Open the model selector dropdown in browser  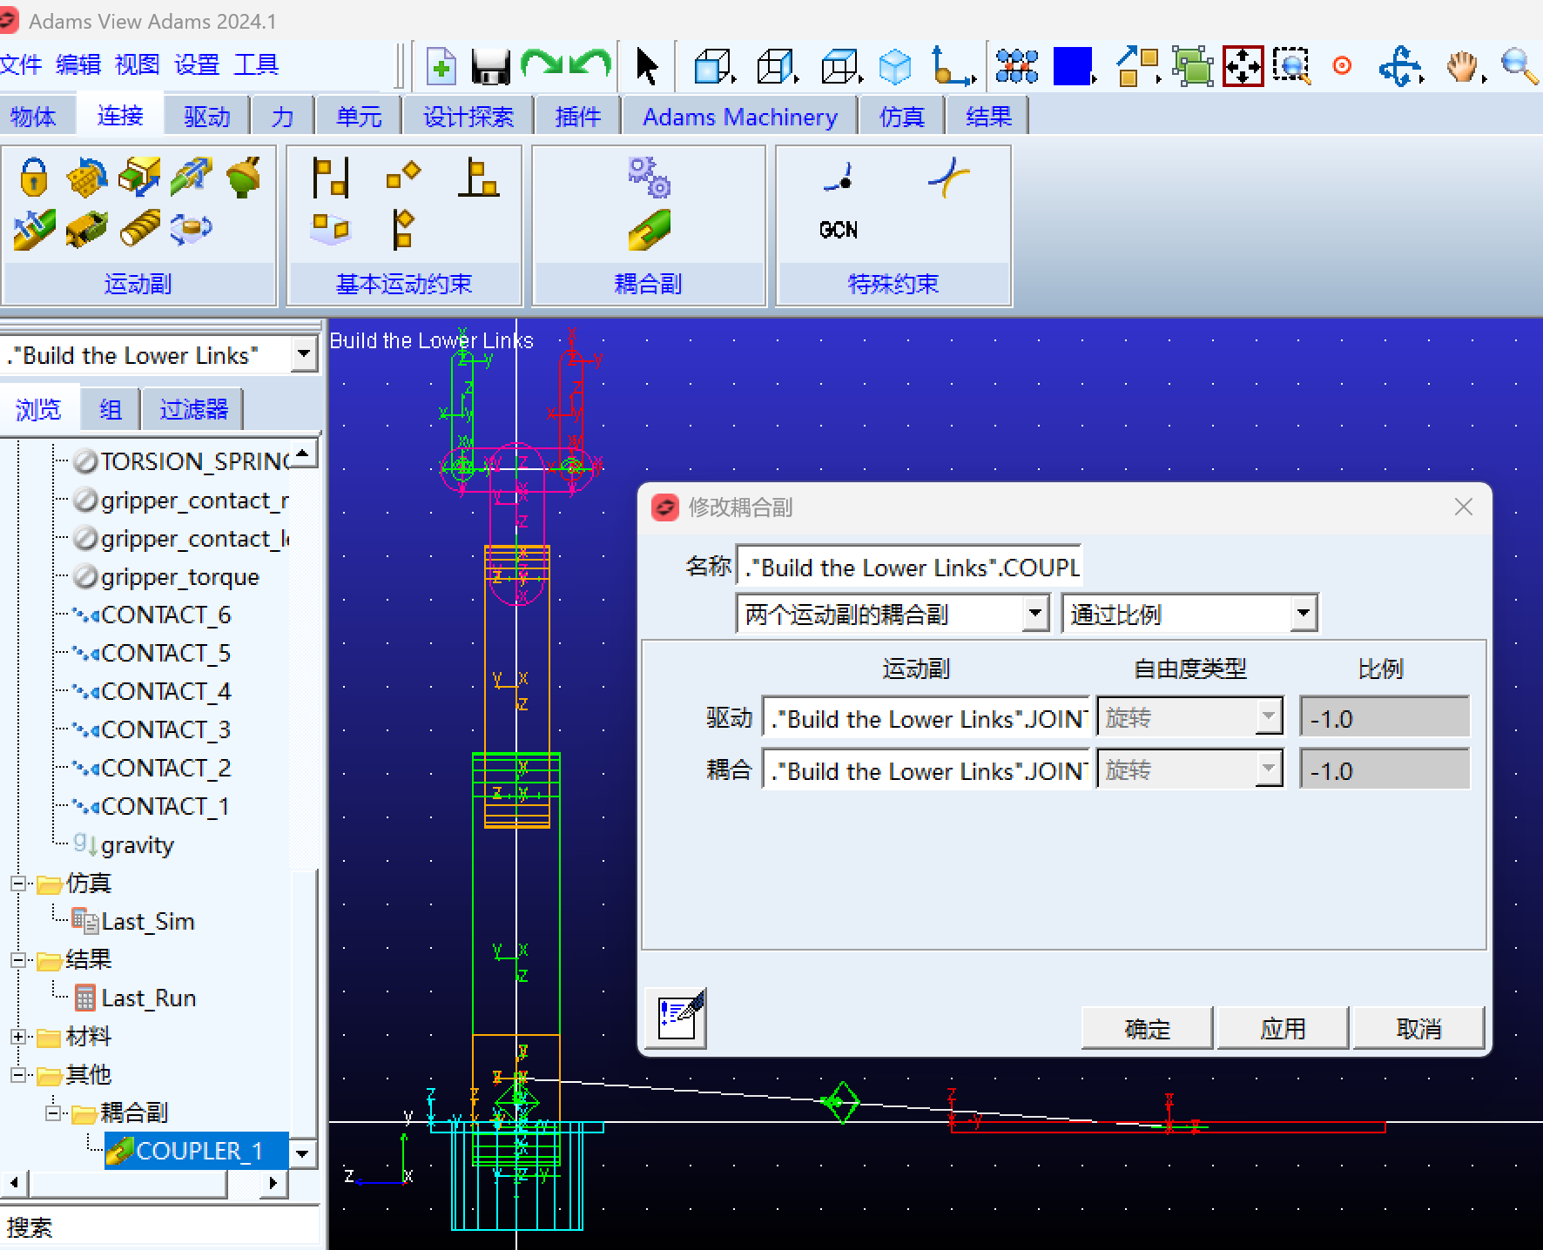pos(303,354)
